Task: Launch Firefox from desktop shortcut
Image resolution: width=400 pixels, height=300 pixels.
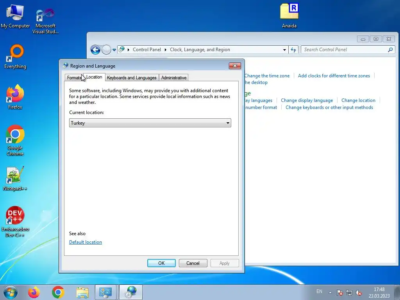Action: (15, 97)
